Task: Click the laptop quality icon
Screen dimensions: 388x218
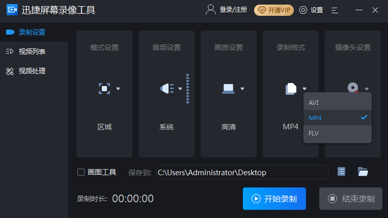Action: click(x=228, y=89)
